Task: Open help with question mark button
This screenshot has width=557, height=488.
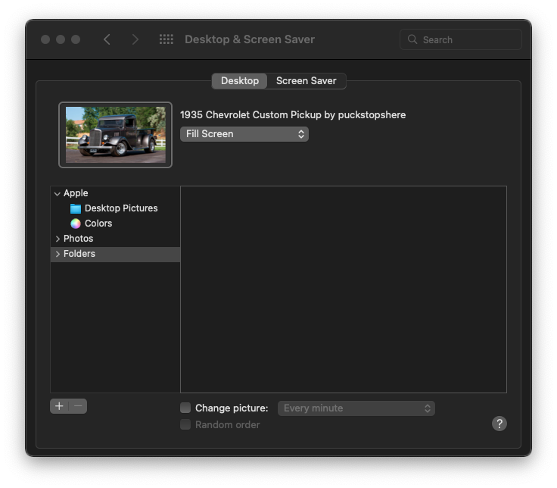Action: pos(499,424)
